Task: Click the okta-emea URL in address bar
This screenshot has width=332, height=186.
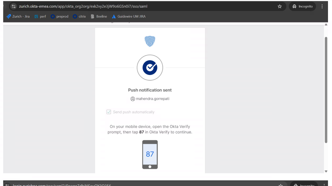Action: point(83,6)
